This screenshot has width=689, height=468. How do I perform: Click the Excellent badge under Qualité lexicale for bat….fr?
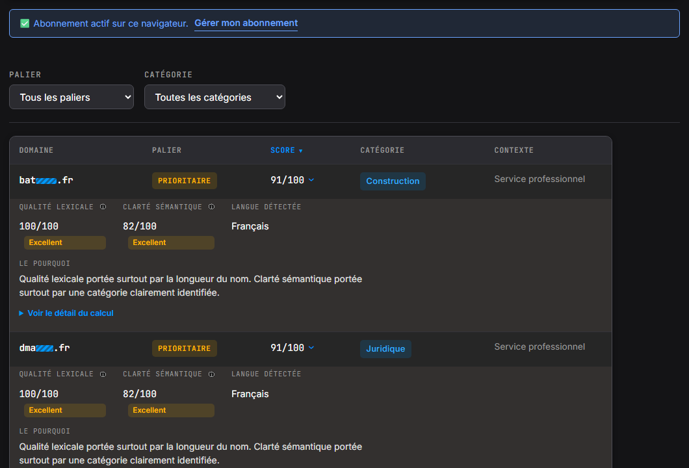coord(65,242)
